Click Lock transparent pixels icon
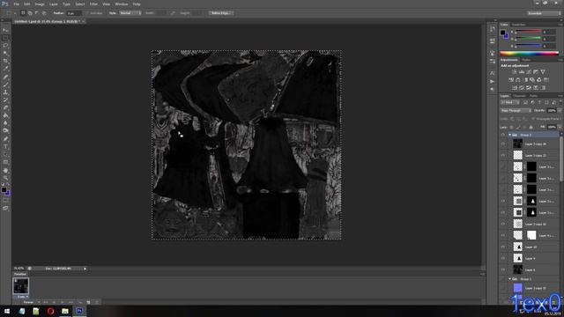Viewport: 564px width, 317px height. pos(512,127)
